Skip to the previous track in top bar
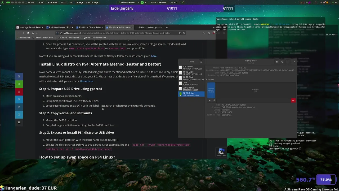 [x=139, y=2]
